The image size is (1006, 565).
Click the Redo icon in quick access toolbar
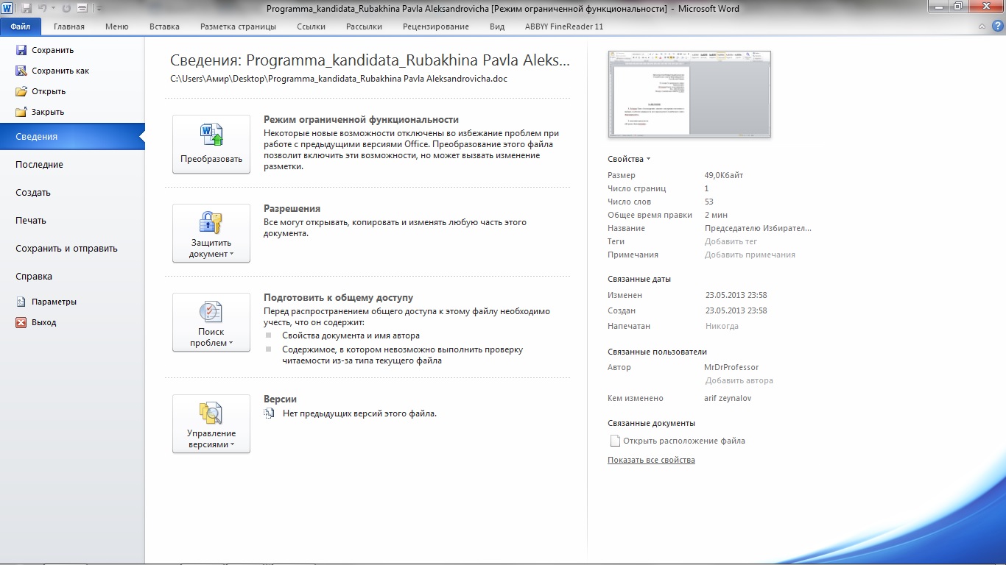click(x=66, y=8)
